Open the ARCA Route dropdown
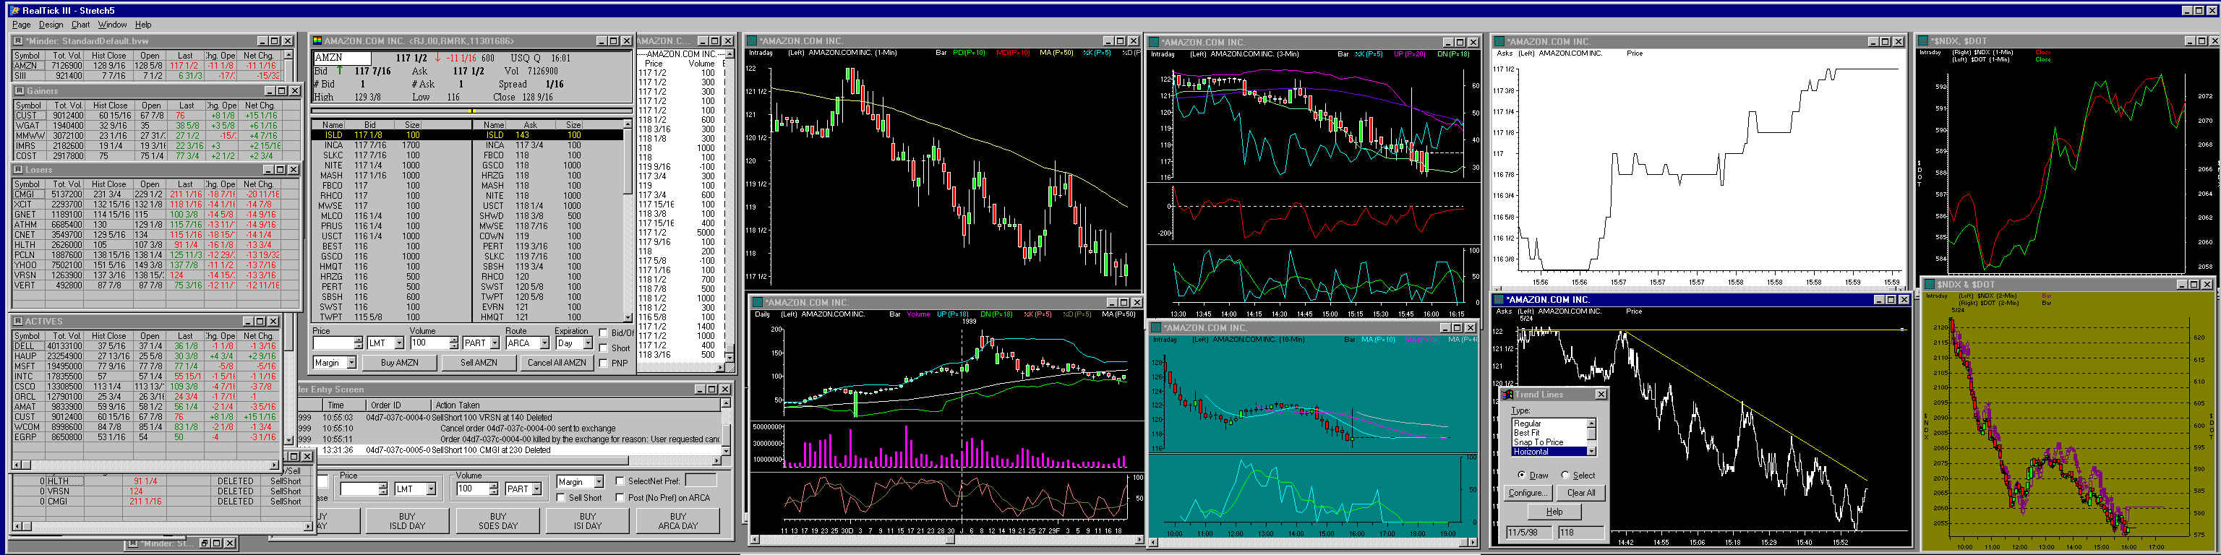Viewport: 2221px width, 555px height. (544, 343)
